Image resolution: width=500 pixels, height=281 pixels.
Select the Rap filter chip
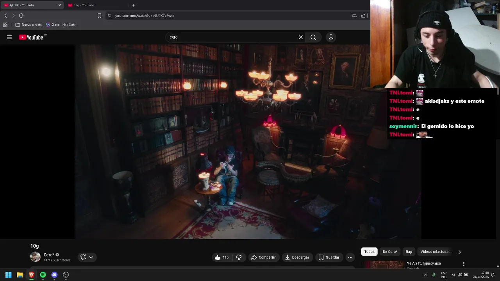tap(409, 252)
